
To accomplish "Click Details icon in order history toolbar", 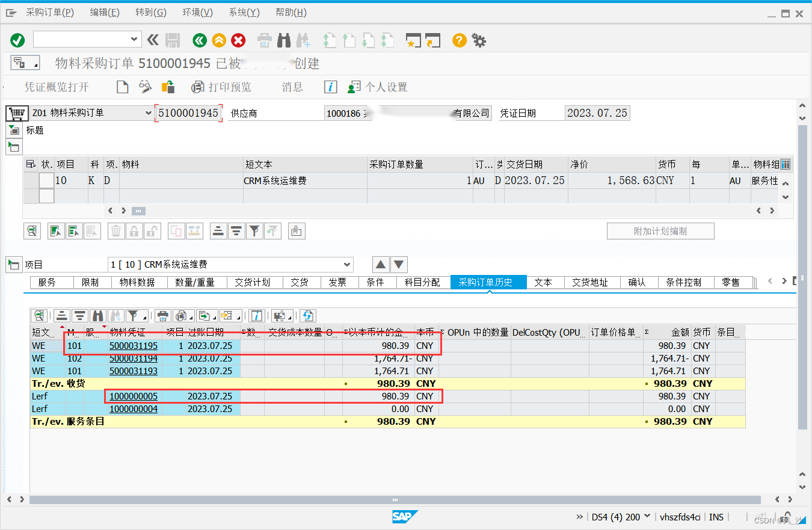I will (40, 315).
